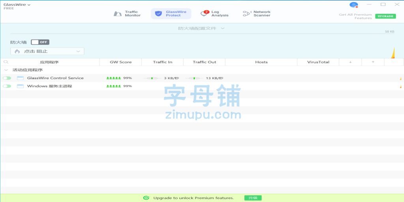Click the Traffic In 3 KB/秒 indicator
The width and height of the screenshot is (404, 202).
point(160,78)
